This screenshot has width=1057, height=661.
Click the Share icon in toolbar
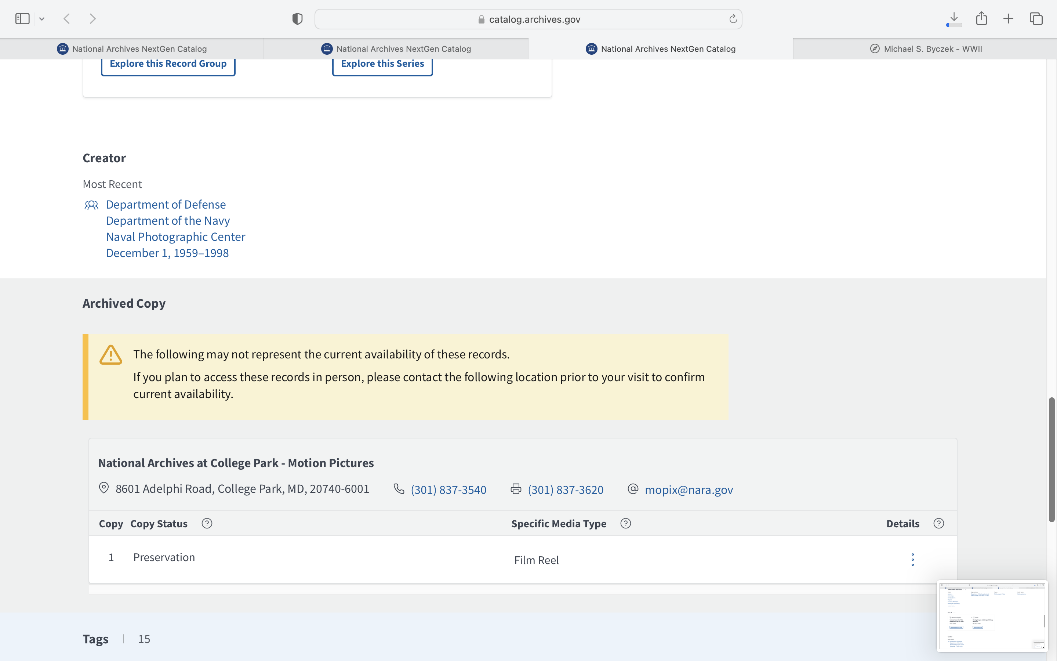pyautogui.click(x=981, y=19)
